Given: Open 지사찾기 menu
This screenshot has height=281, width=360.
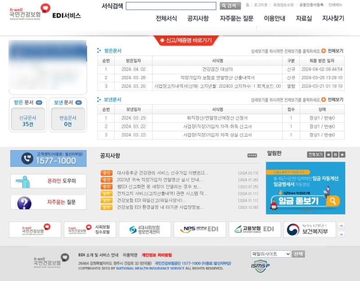Looking at the screenshot, I should tap(333, 18).
